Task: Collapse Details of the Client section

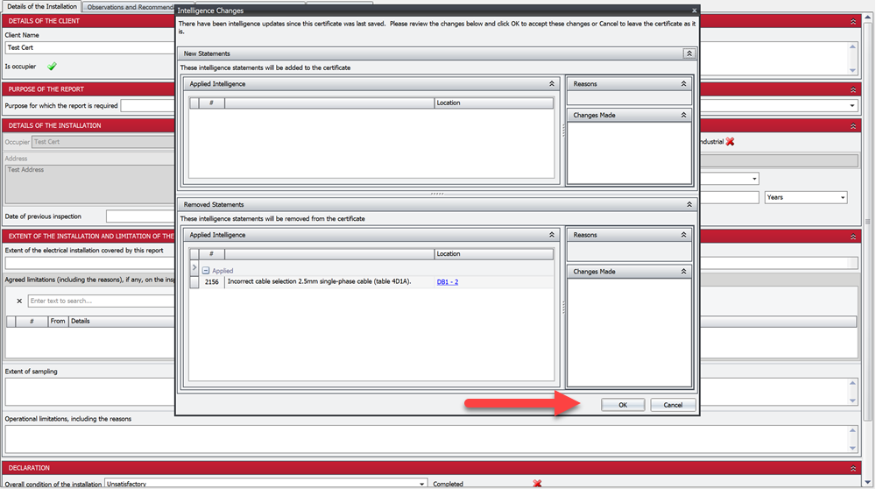Action: pyautogui.click(x=853, y=21)
